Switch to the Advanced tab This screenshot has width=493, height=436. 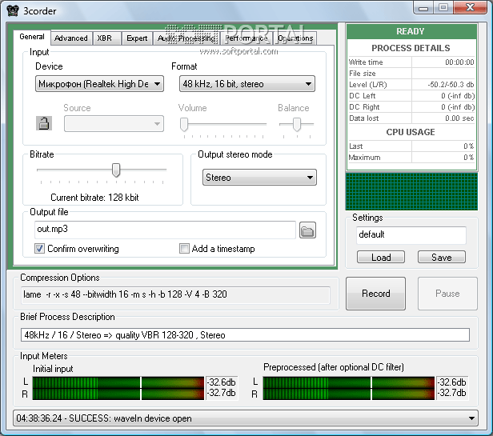point(71,38)
